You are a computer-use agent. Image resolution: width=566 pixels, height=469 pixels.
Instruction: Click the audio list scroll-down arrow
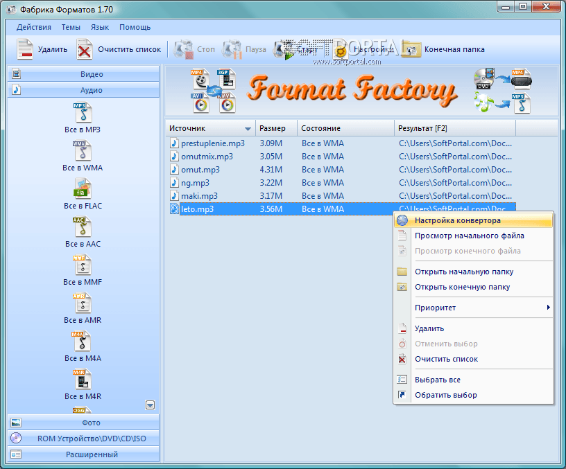[150, 405]
